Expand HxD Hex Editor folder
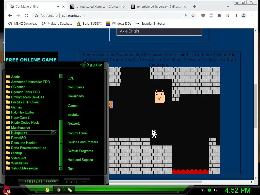Image resolution: width=260 pixels, height=195 pixels. coord(20,112)
